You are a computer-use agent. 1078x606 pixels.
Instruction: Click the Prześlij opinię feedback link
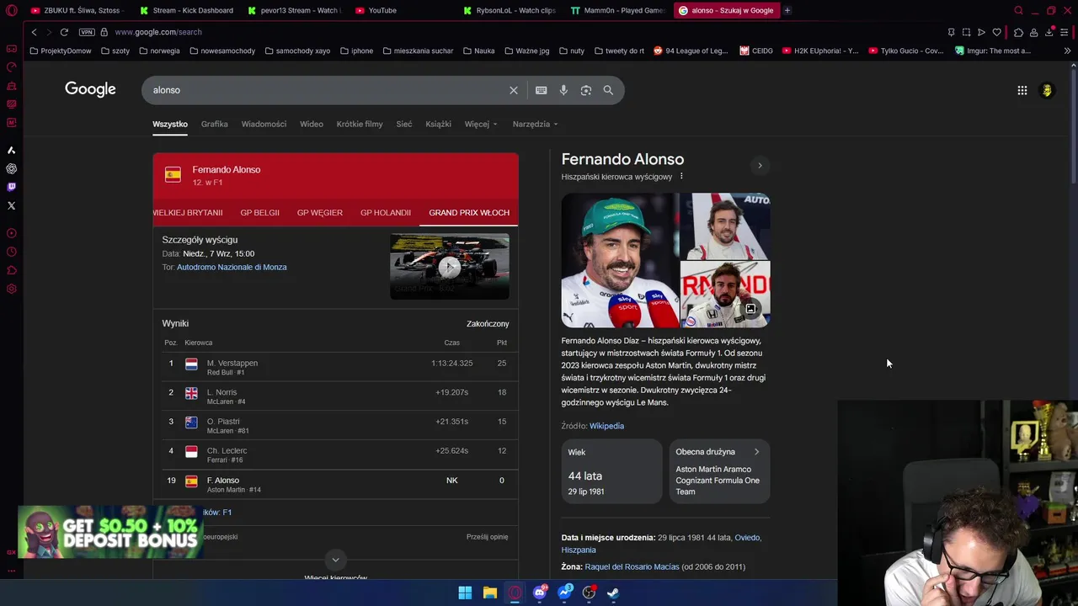488,537
